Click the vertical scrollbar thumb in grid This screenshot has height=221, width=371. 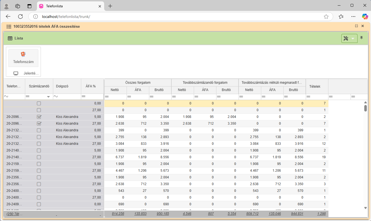[365, 108]
